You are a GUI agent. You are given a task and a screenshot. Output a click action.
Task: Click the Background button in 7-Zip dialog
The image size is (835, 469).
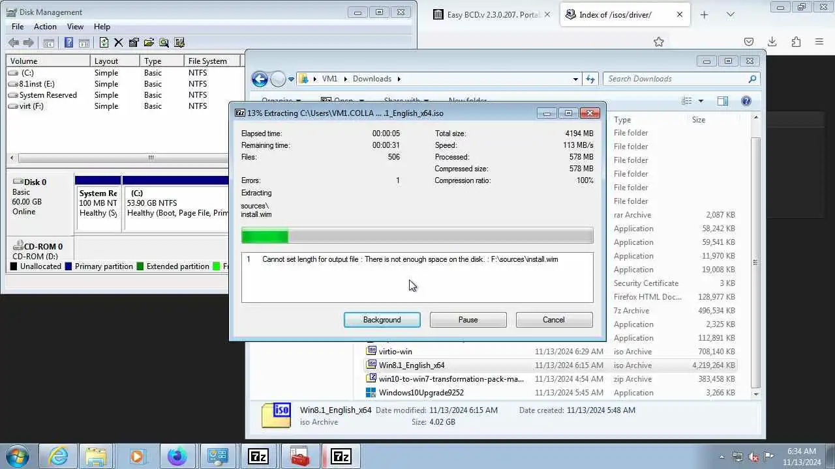click(x=382, y=320)
